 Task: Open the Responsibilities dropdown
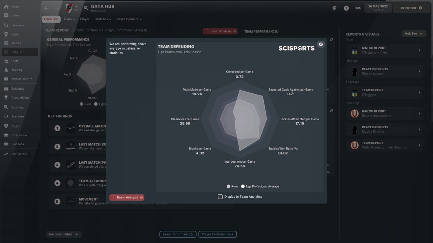click(64, 234)
